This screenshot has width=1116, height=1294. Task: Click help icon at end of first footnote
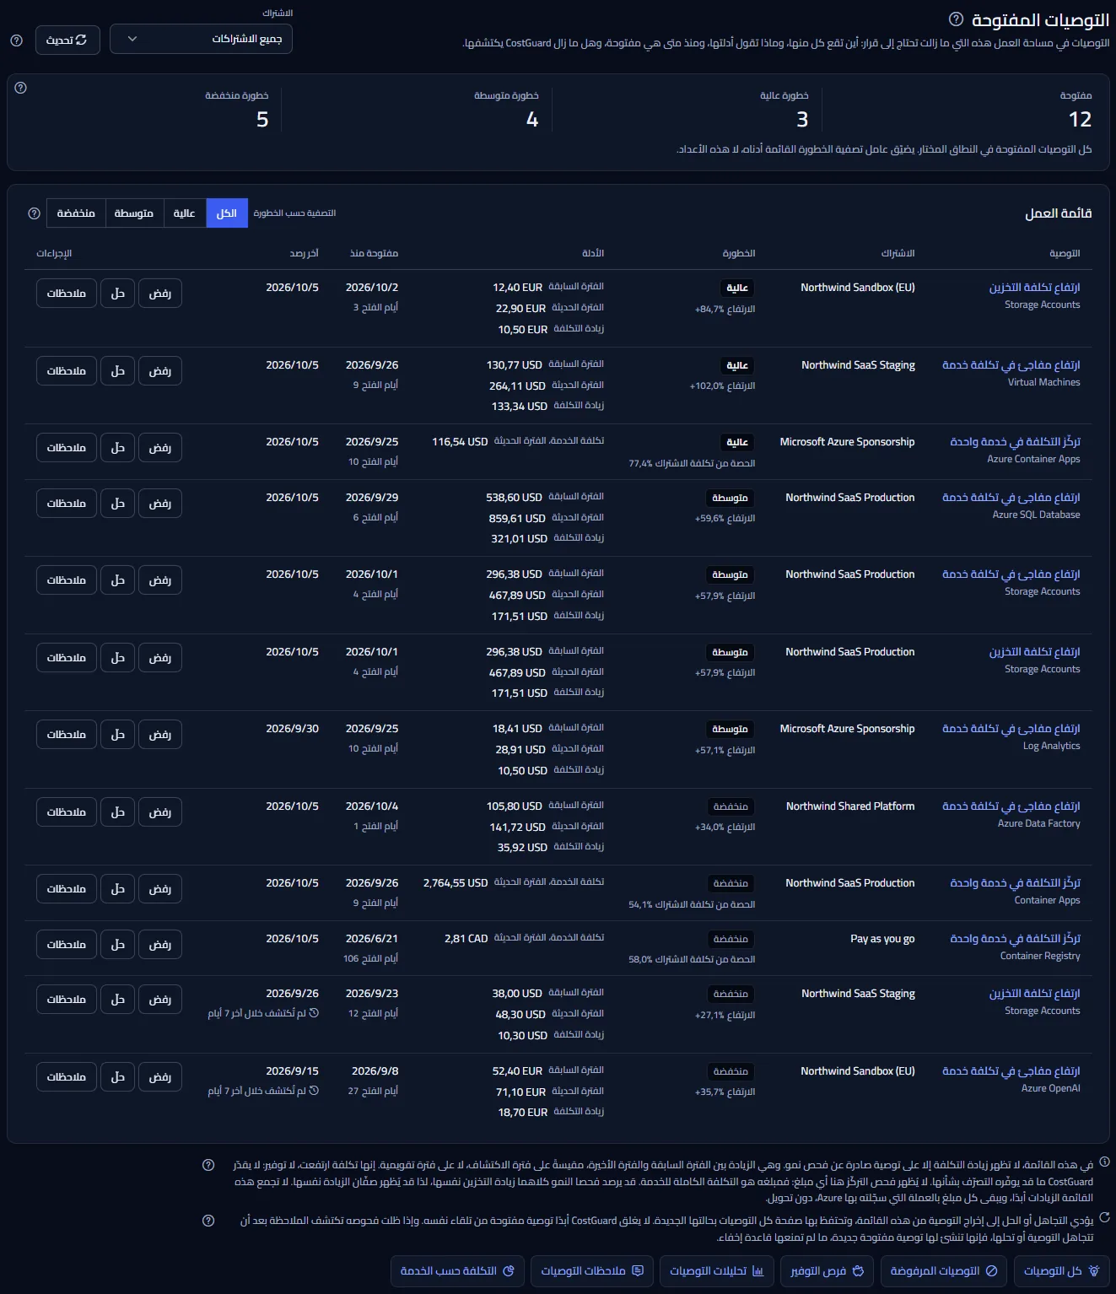[208, 1165]
